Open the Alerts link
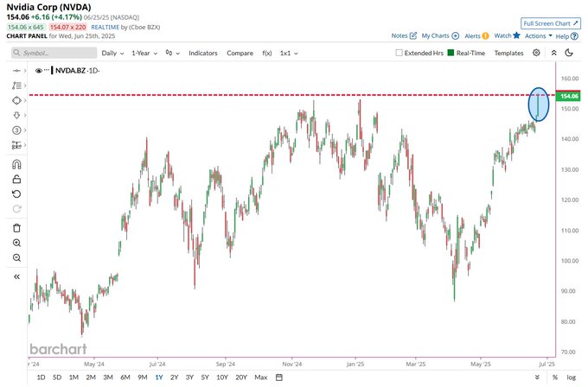Viewport: 588px width, 387px height. pyautogui.click(x=476, y=36)
